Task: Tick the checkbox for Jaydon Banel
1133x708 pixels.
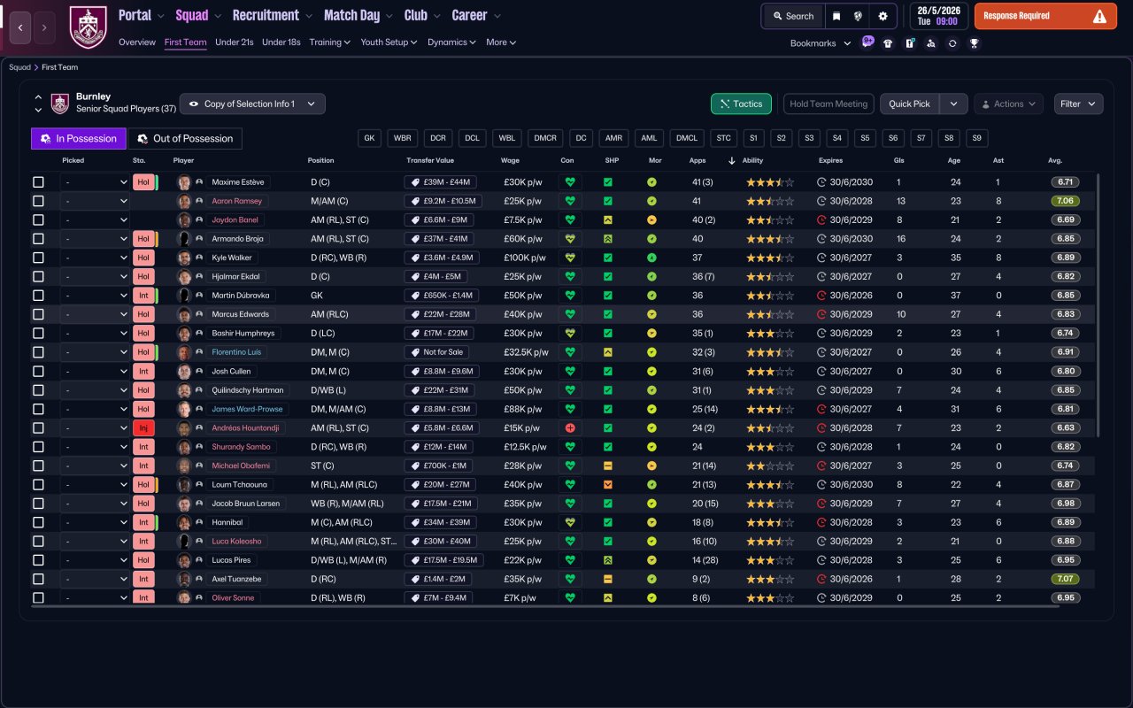Action: (x=38, y=219)
